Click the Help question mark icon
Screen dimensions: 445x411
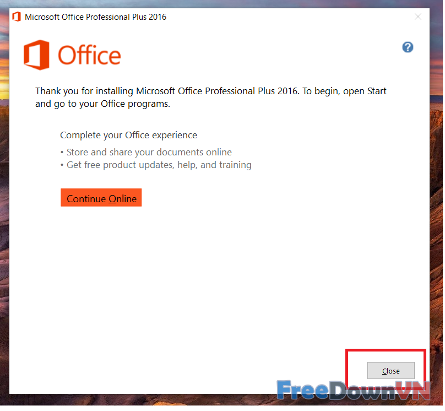click(x=408, y=47)
